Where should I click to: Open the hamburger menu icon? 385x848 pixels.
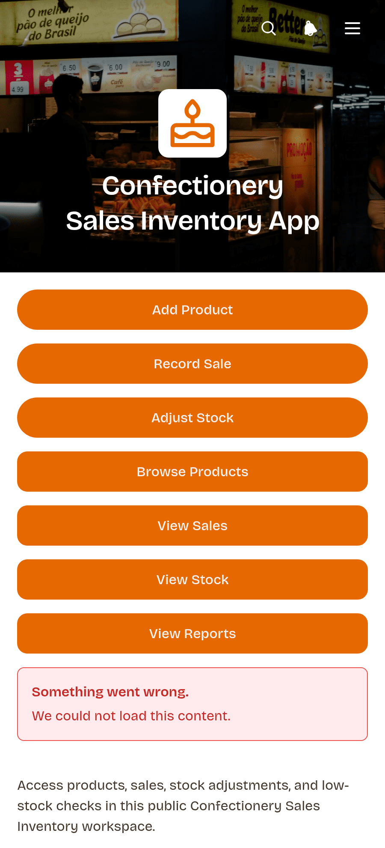352,28
